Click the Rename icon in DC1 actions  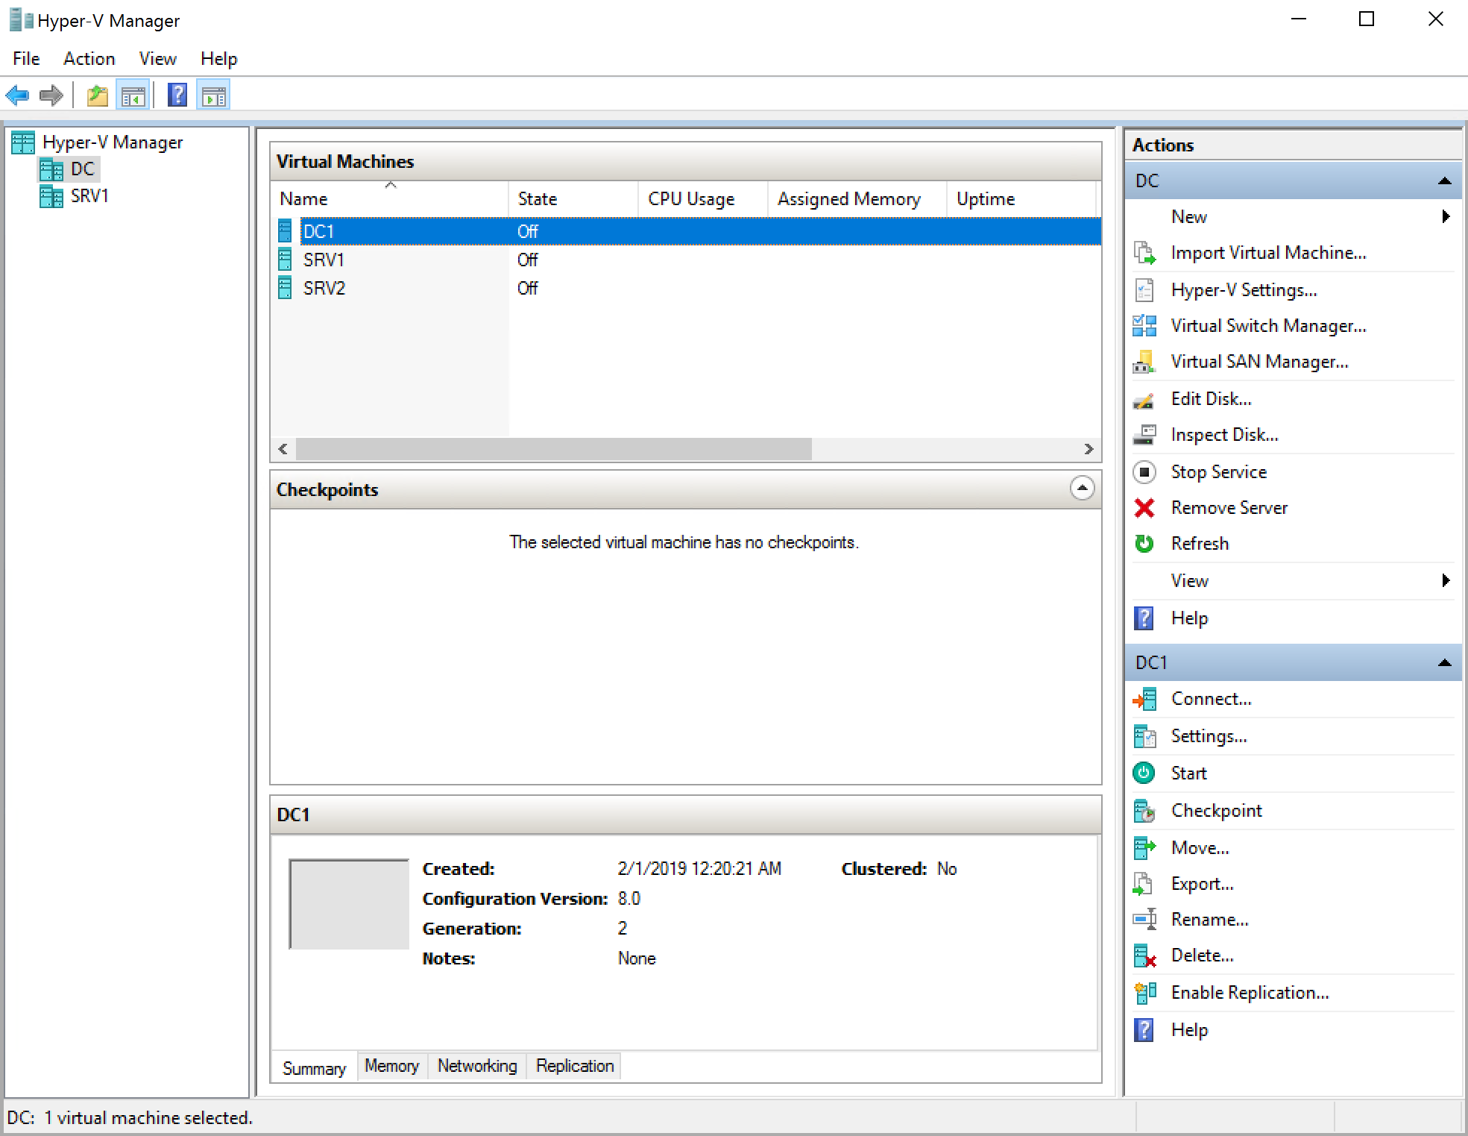pos(1145,919)
